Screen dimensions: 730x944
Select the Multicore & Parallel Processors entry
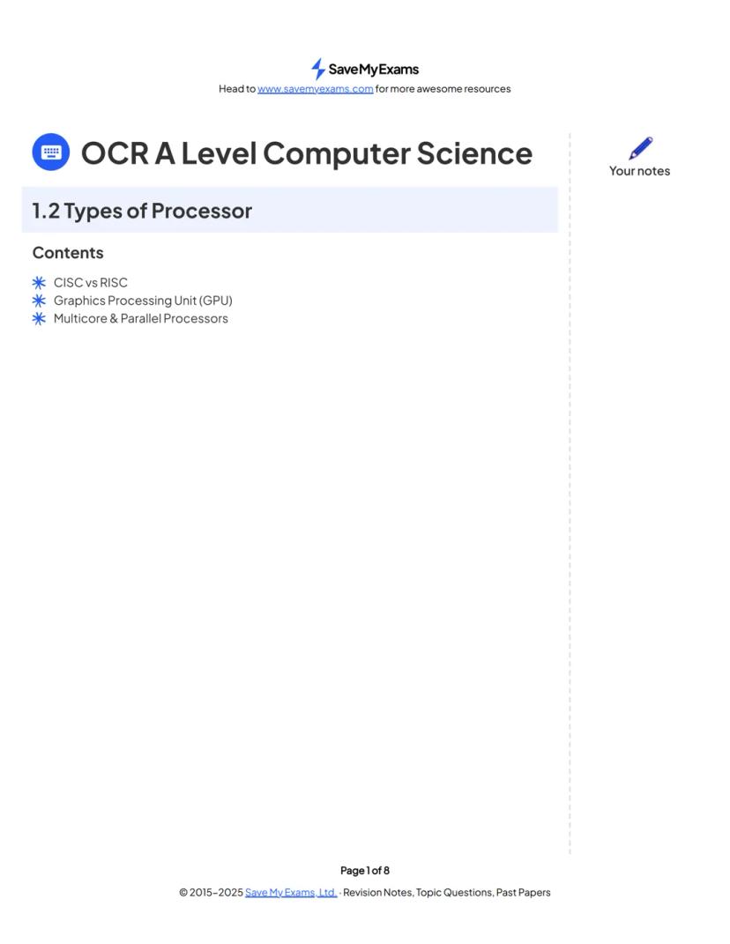coord(141,319)
